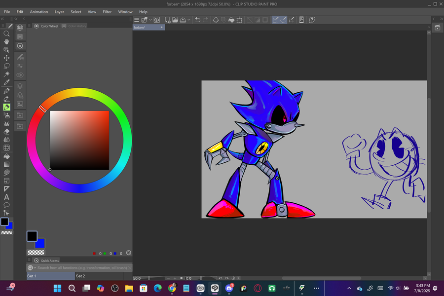
Task: Select the Decoration grass tool
Action: point(6,123)
